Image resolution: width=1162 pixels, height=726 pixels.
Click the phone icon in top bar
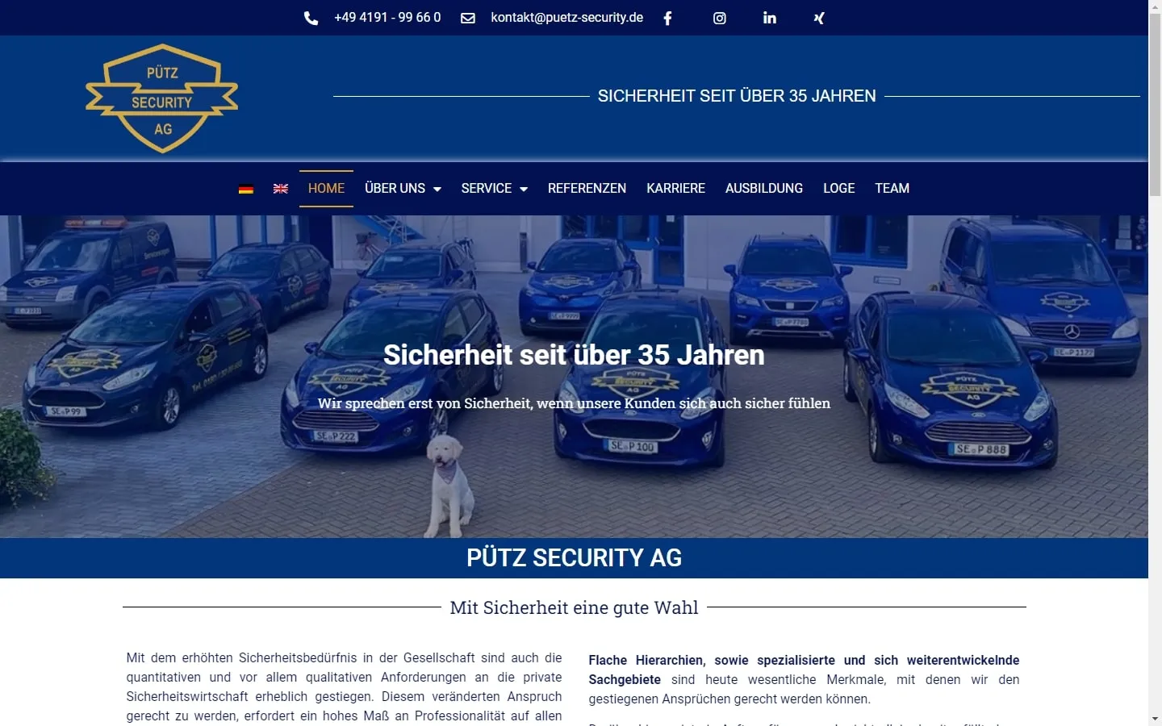coord(311,18)
